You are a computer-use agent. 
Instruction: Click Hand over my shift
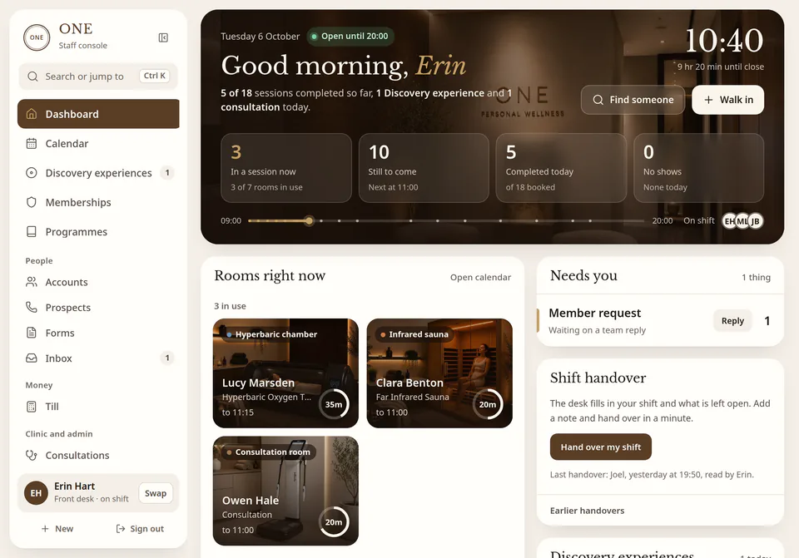[x=601, y=447]
